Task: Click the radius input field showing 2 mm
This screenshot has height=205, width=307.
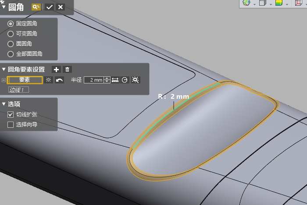Action: pyautogui.click(x=94, y=80)
